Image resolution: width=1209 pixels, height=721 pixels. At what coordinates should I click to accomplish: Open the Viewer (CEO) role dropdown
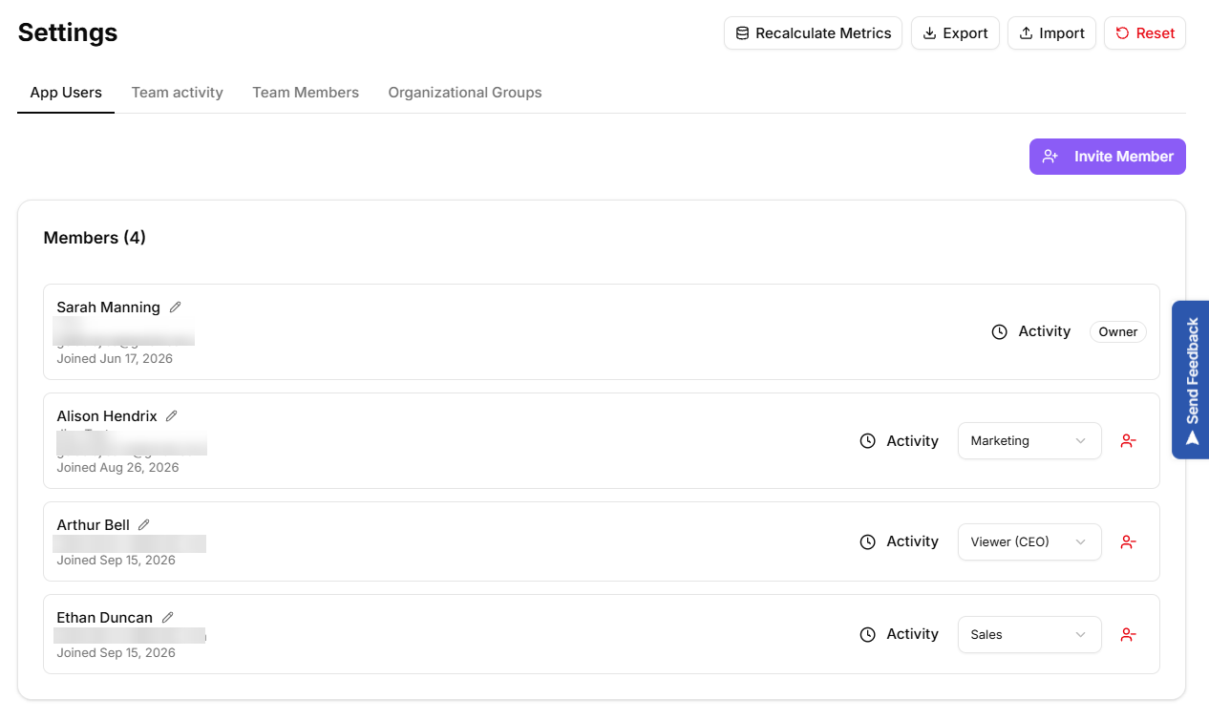1029,541
